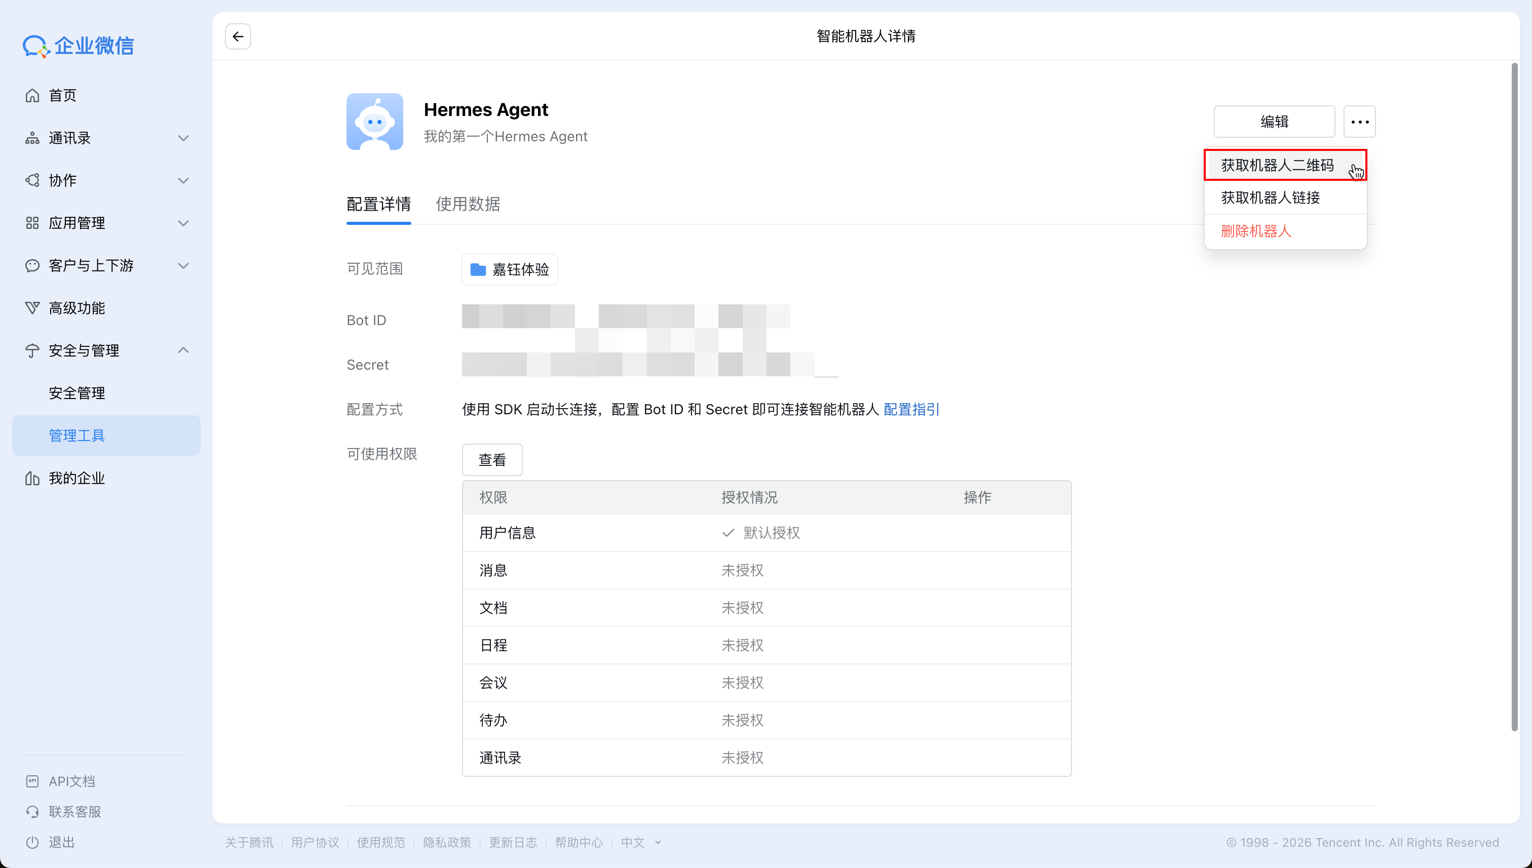This screenshot has height=868, width=1532.
Task: Select the 通讯录 contacts icon
Action: point(33,138)
